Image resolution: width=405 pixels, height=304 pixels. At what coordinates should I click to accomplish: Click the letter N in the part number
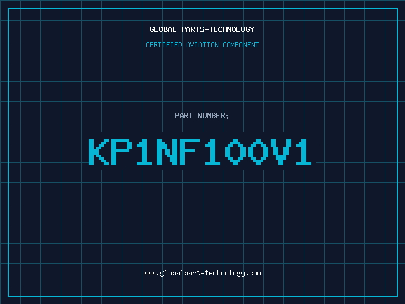click(x=168, y=151)
